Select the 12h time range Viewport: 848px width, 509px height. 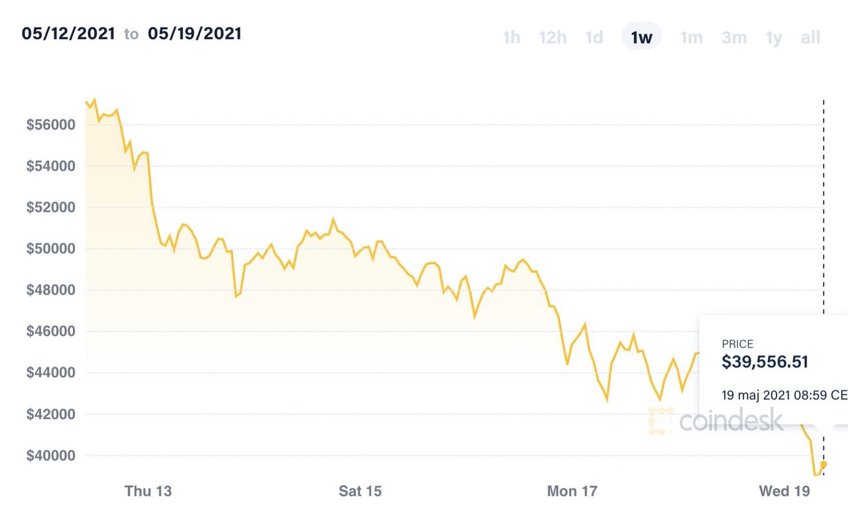coord(553,37)
